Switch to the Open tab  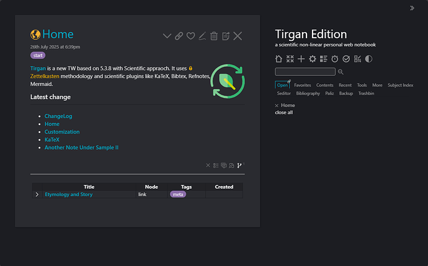point(282,85)
